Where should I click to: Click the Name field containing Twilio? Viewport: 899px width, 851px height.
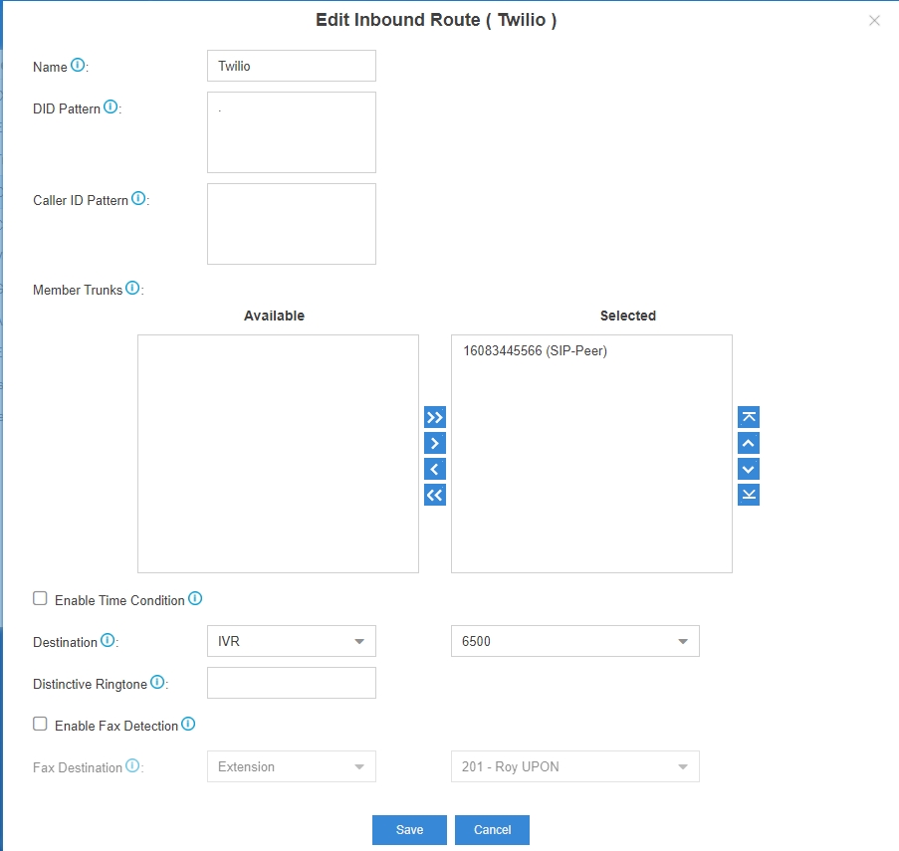point(292,66)
